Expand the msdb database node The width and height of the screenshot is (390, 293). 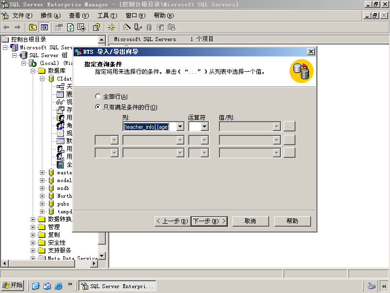[x=42, y=188]
